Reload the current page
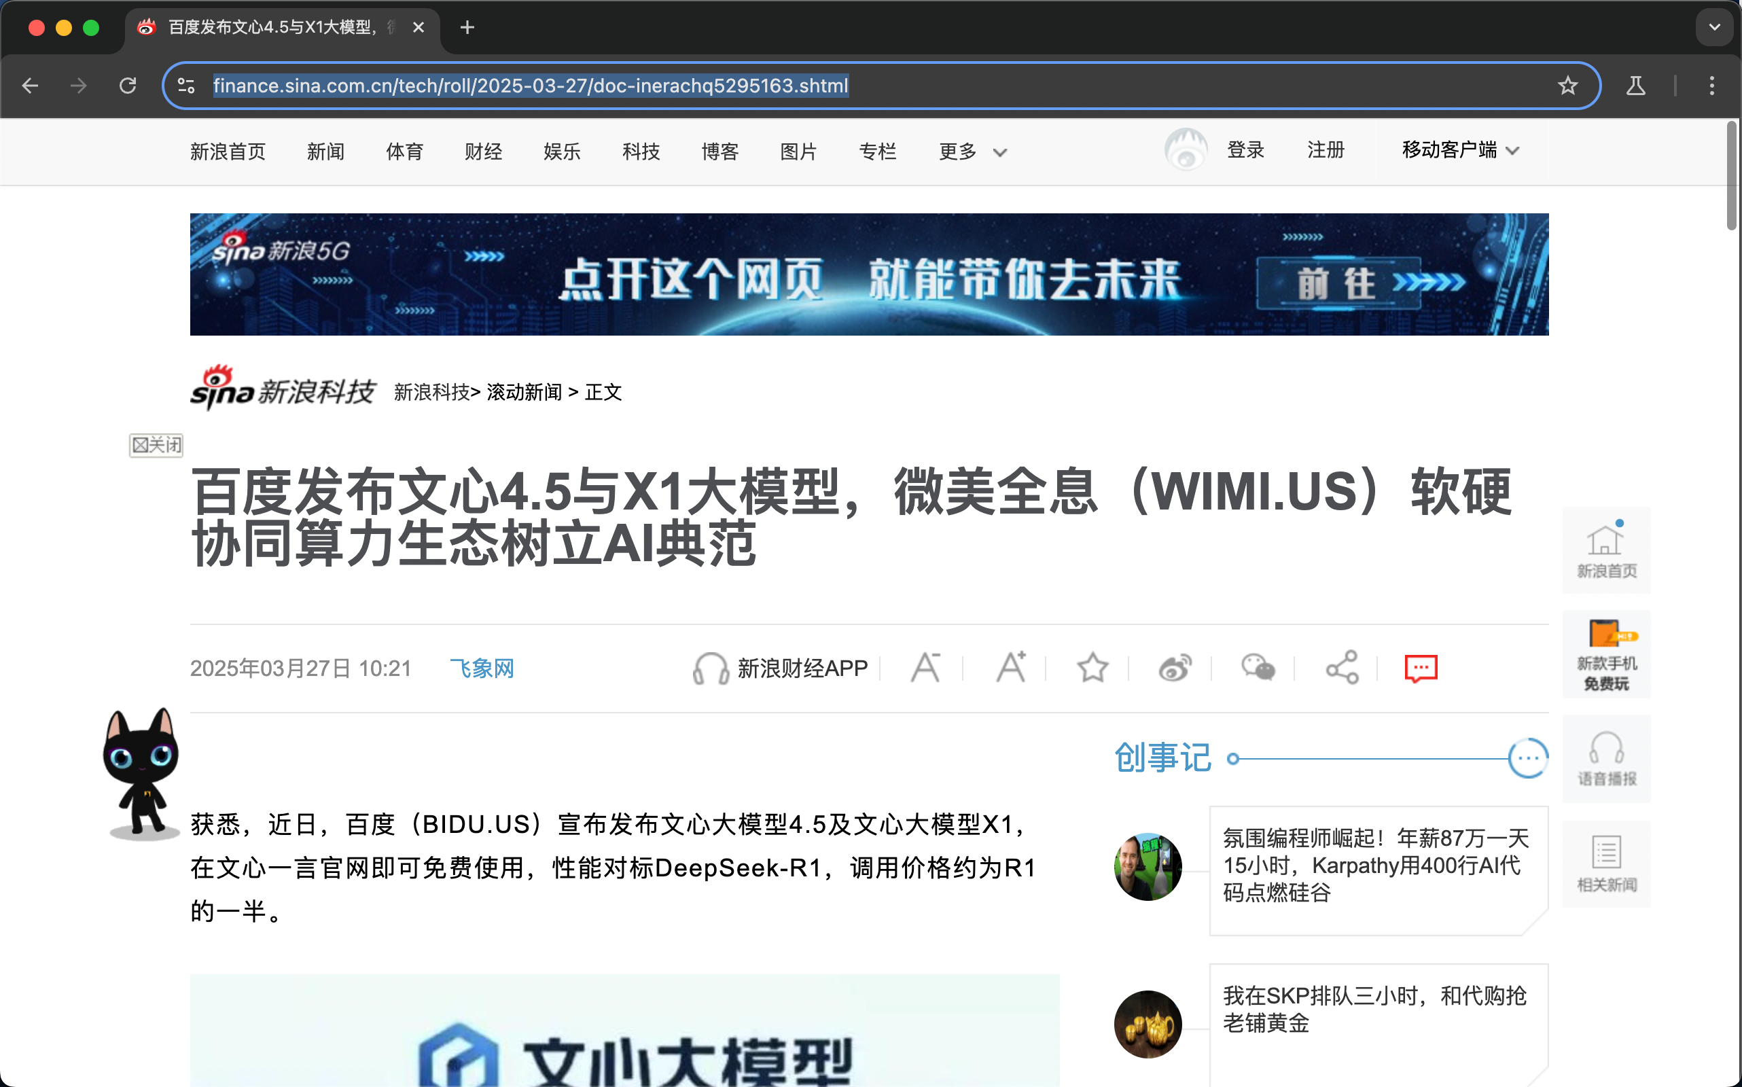The height and width of the screenshot is (1087, 1742). pyautogui.click(x=127, y=86)
